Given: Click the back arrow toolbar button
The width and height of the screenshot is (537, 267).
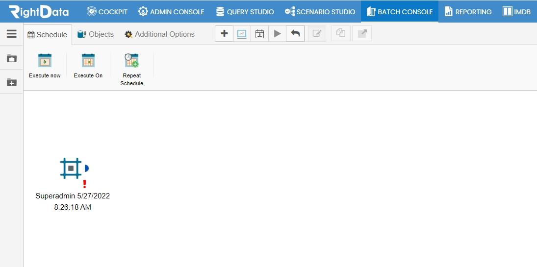Looking at the screenshot, I should tap(295, 33).
